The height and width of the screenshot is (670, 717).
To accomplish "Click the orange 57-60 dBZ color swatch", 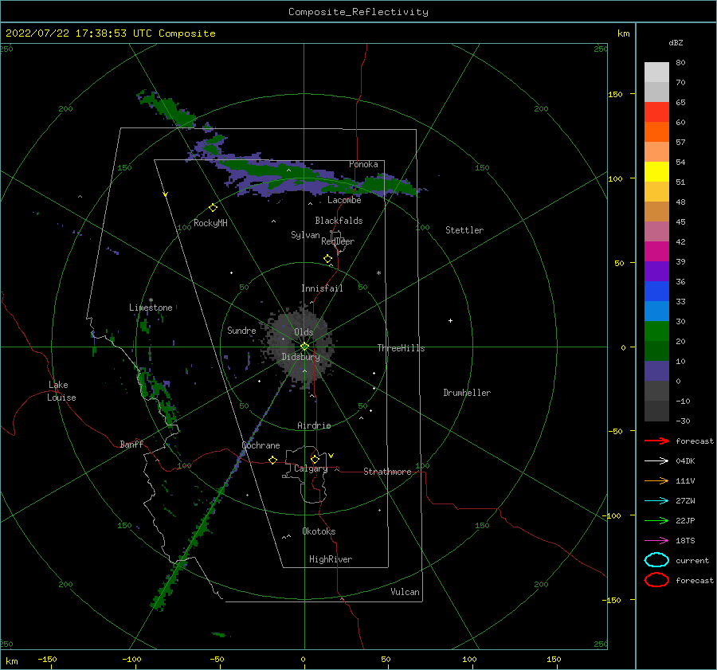I will click(656, 132).
